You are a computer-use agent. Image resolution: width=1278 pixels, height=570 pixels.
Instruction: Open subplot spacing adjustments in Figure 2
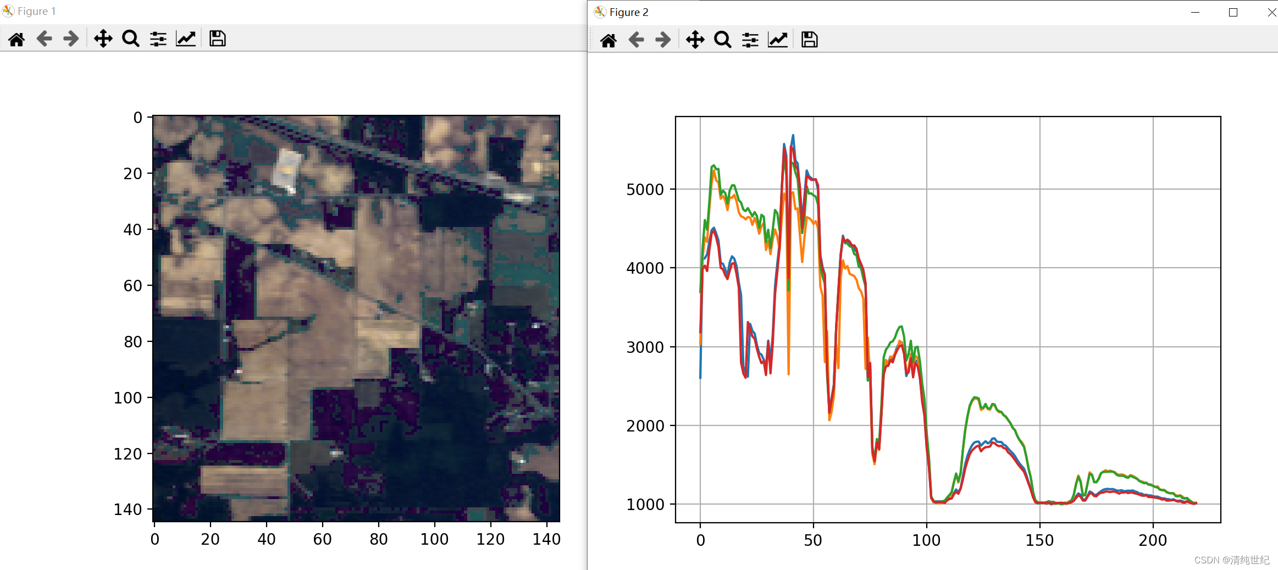click(x=749, y=40)
